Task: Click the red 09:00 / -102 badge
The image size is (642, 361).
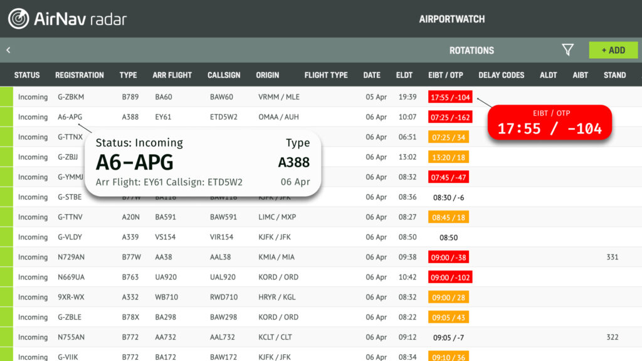Action: [450, 278]
